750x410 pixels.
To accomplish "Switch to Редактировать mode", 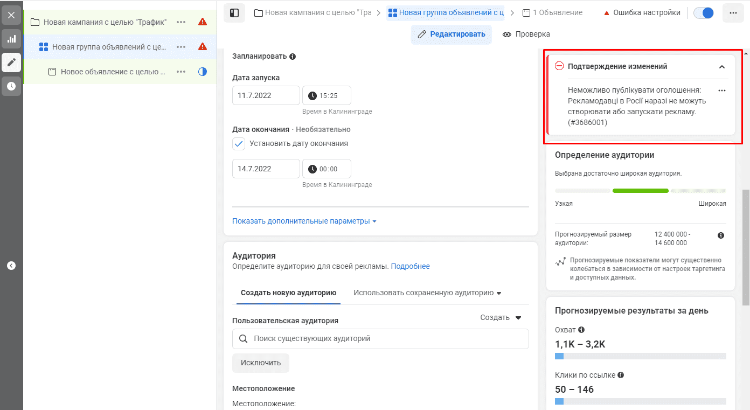I will (x=452, y=34).
